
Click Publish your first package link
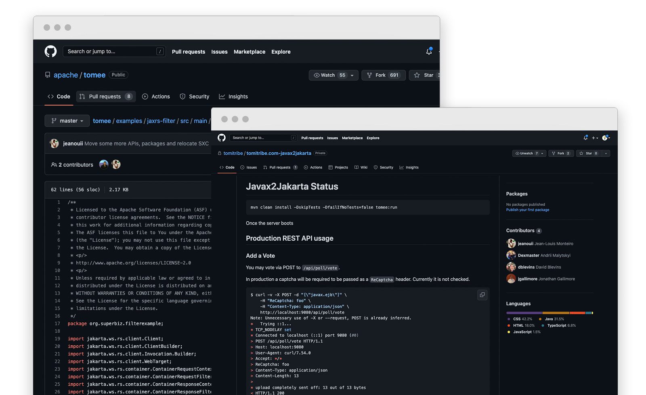click(x=528, y=210)
